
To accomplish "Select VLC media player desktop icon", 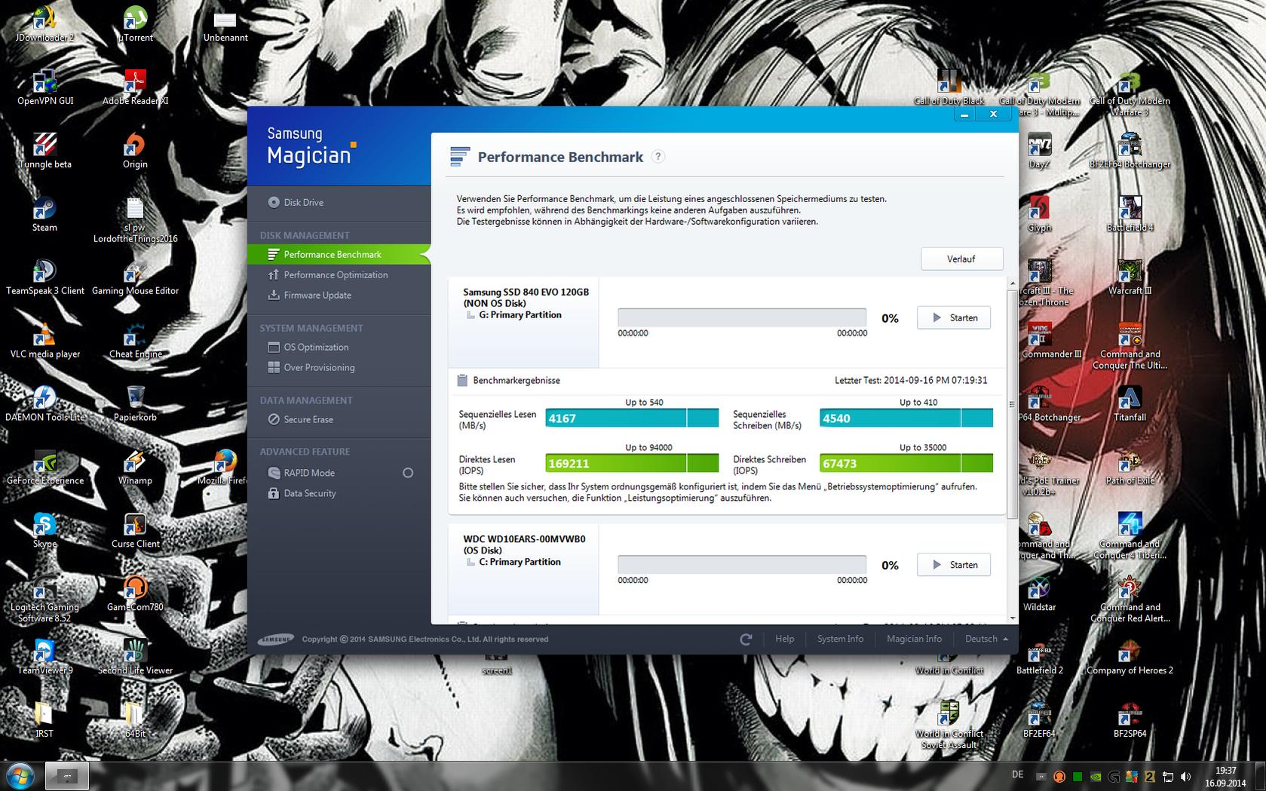I will pyautogui.click(x=44, y=341).
